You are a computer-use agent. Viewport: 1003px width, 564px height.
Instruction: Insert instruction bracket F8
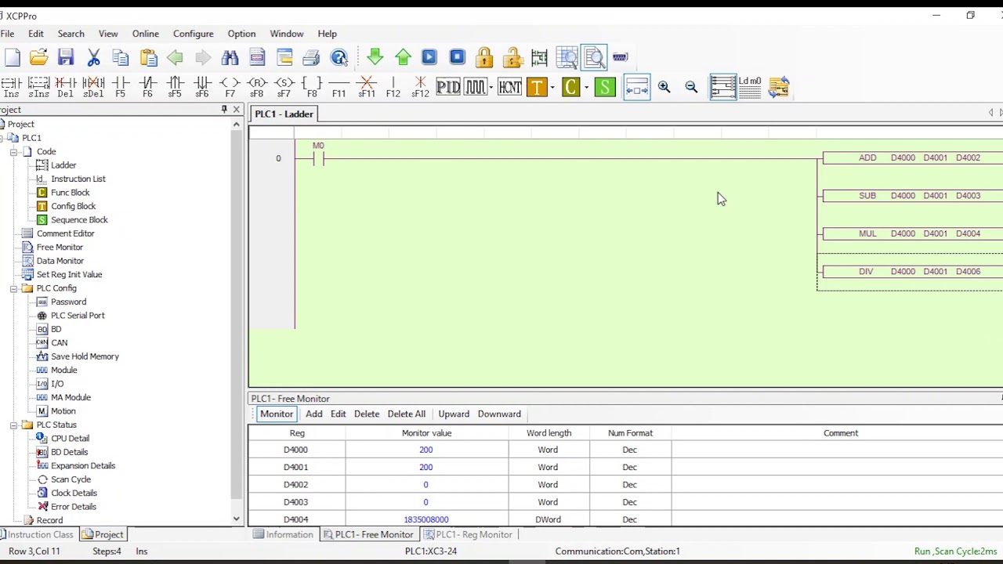pyautogui.click(x=312, y=87)
